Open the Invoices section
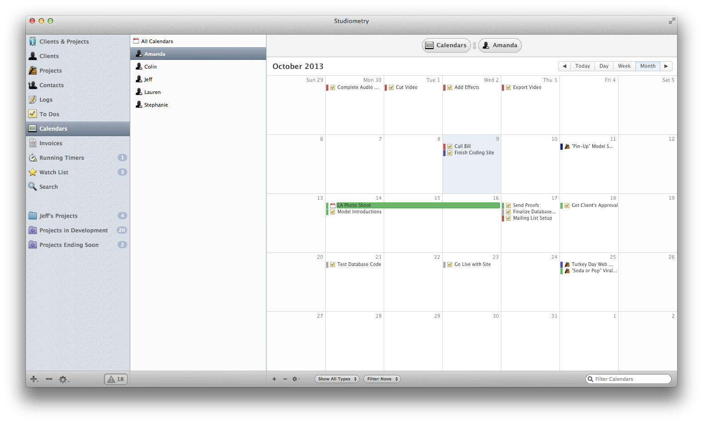Viewport: 703px width, 423px height. click(50, 143)
